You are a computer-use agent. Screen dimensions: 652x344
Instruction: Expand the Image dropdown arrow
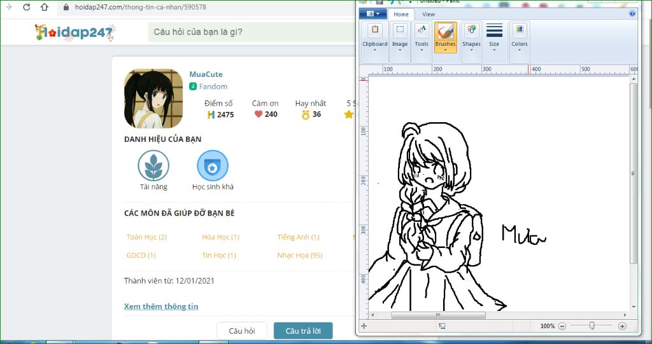[x=400, y=50]
